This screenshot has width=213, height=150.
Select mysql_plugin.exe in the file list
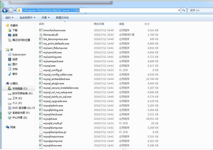54,84
